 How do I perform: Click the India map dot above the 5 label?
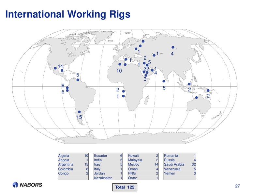pos(164,81)
